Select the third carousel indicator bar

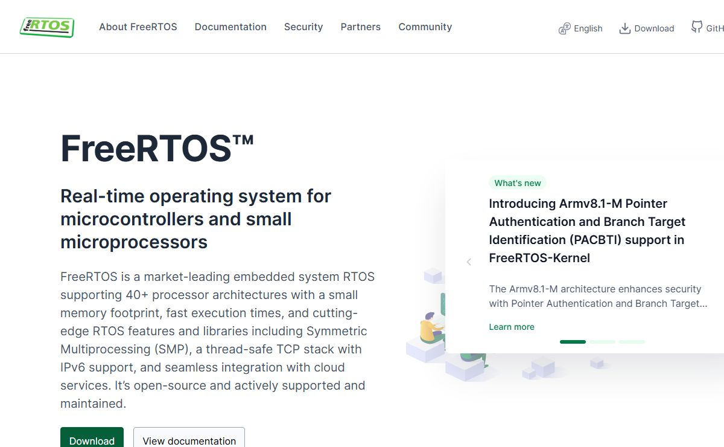(x=632, y=342)
